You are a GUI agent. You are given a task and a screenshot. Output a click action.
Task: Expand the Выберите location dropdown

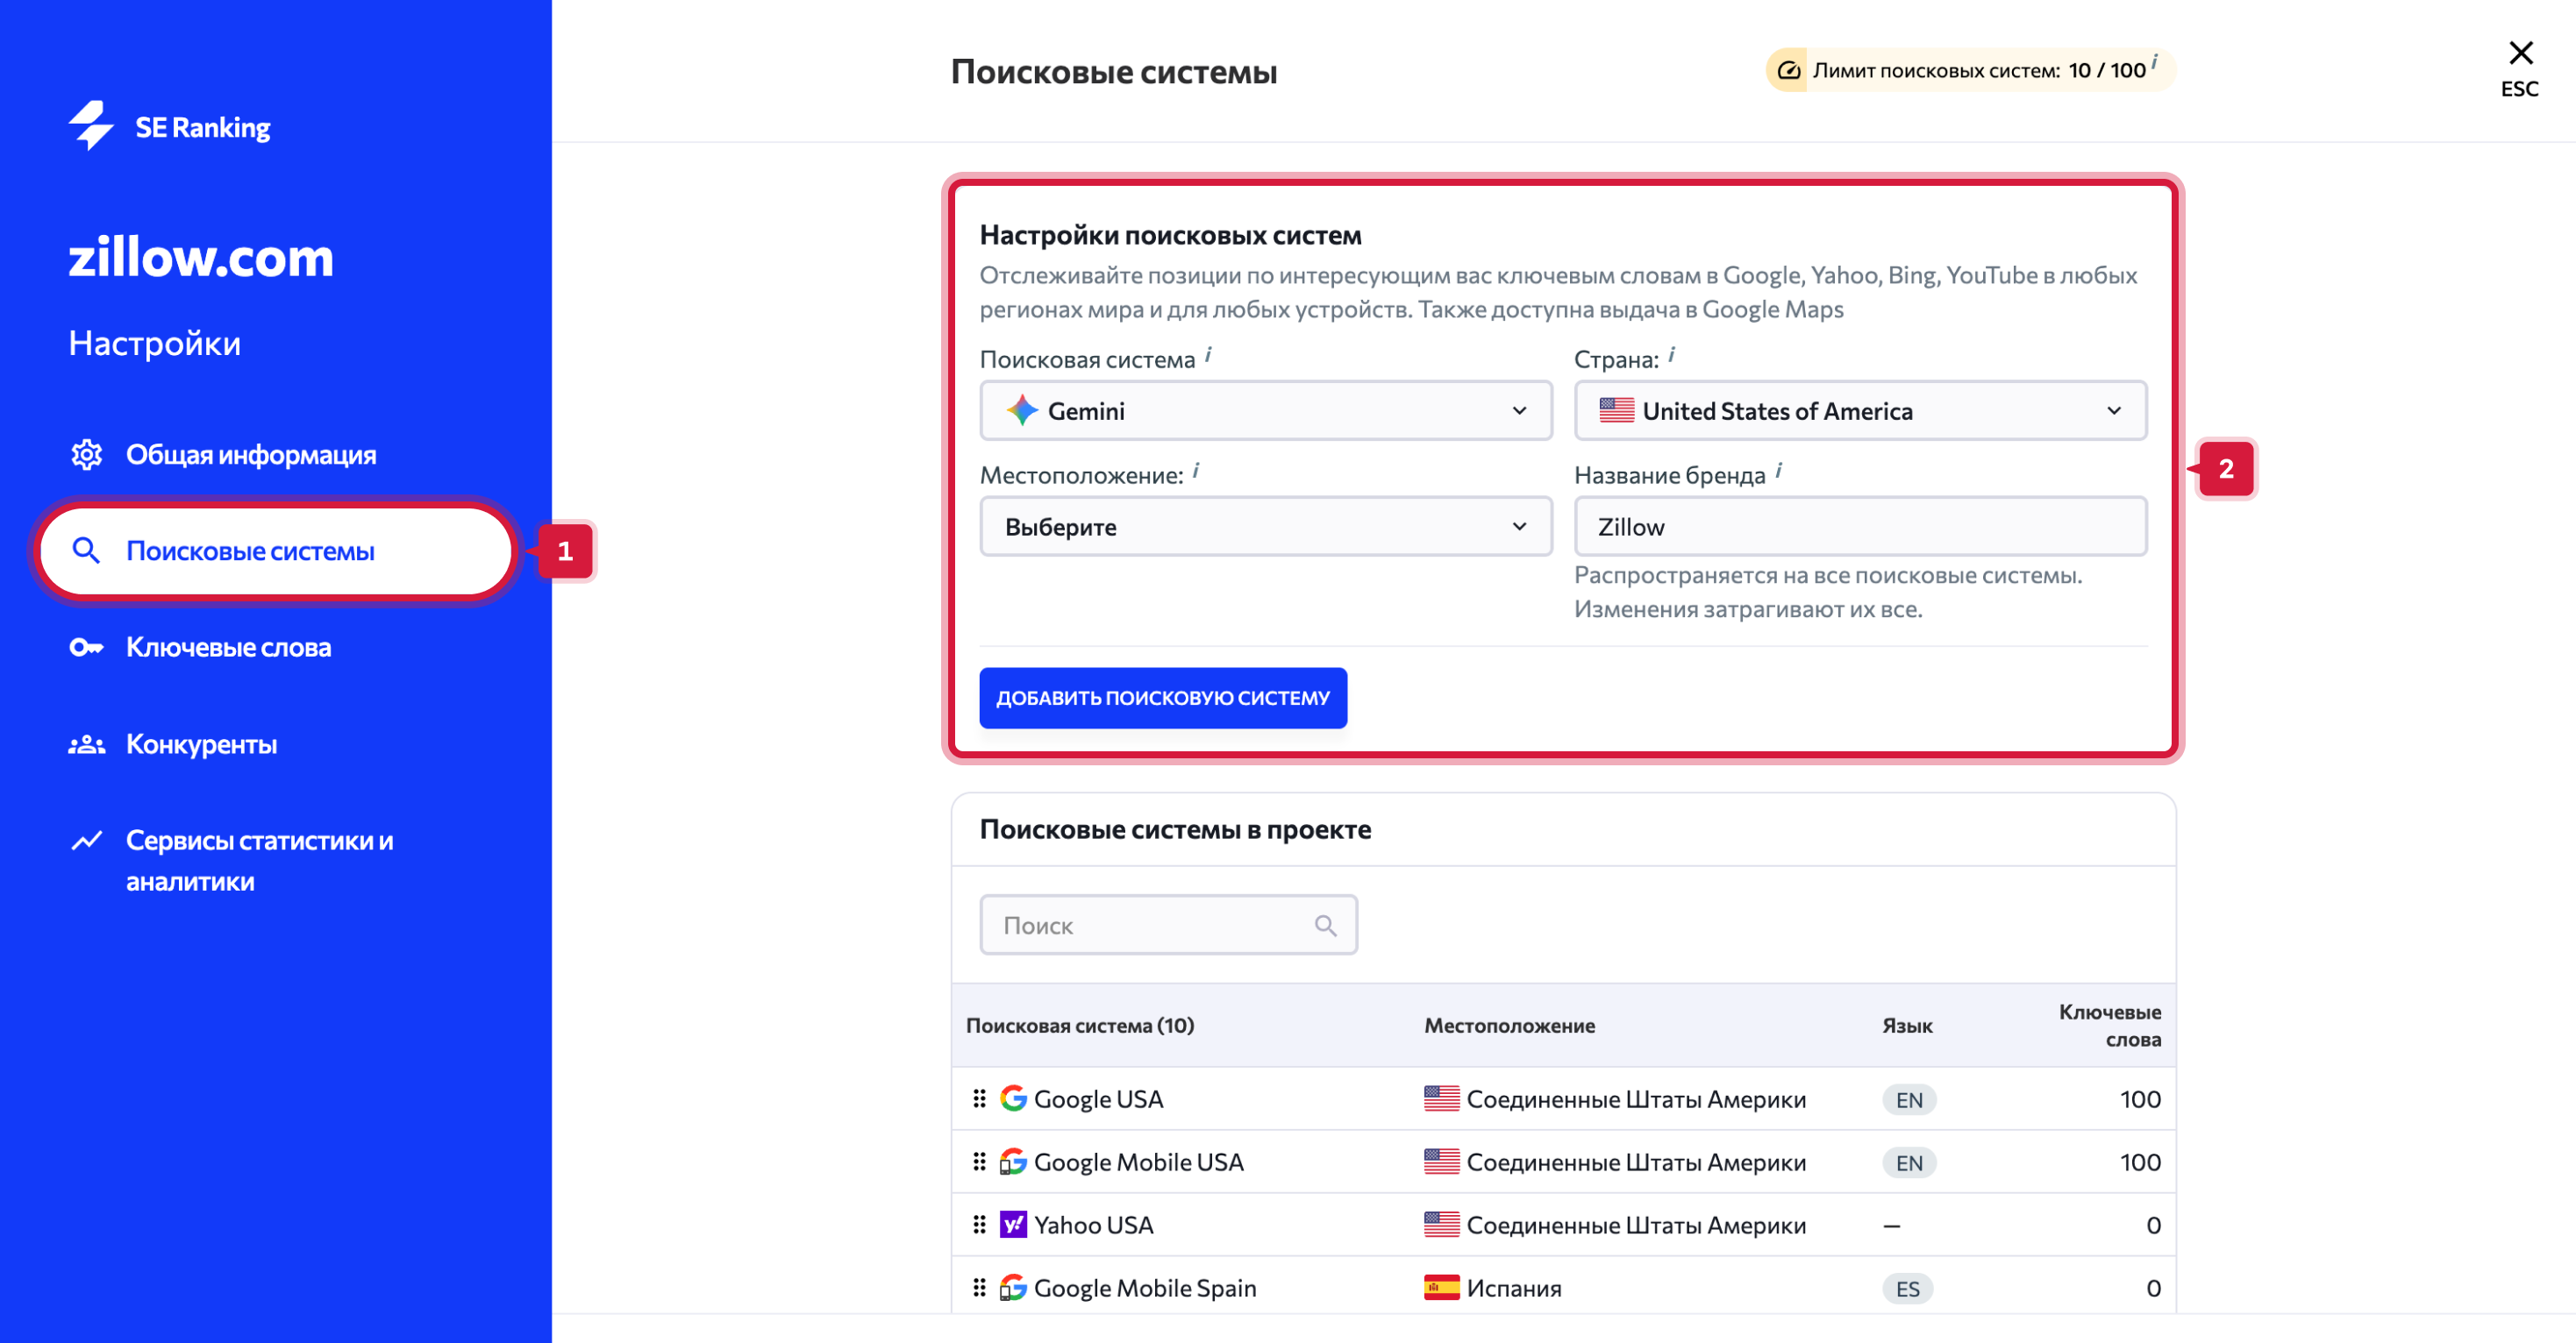click(x=1265, y=527)
